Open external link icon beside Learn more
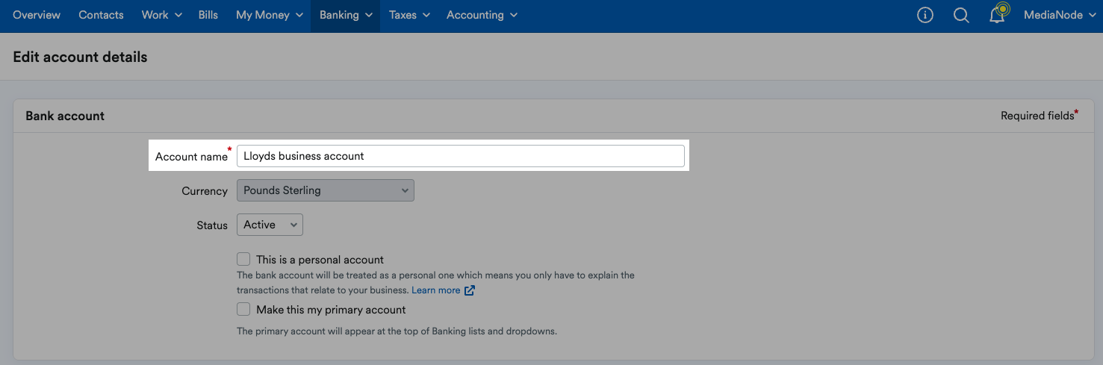The width and height of the screenshot is (1103, 365). [470, 290]
